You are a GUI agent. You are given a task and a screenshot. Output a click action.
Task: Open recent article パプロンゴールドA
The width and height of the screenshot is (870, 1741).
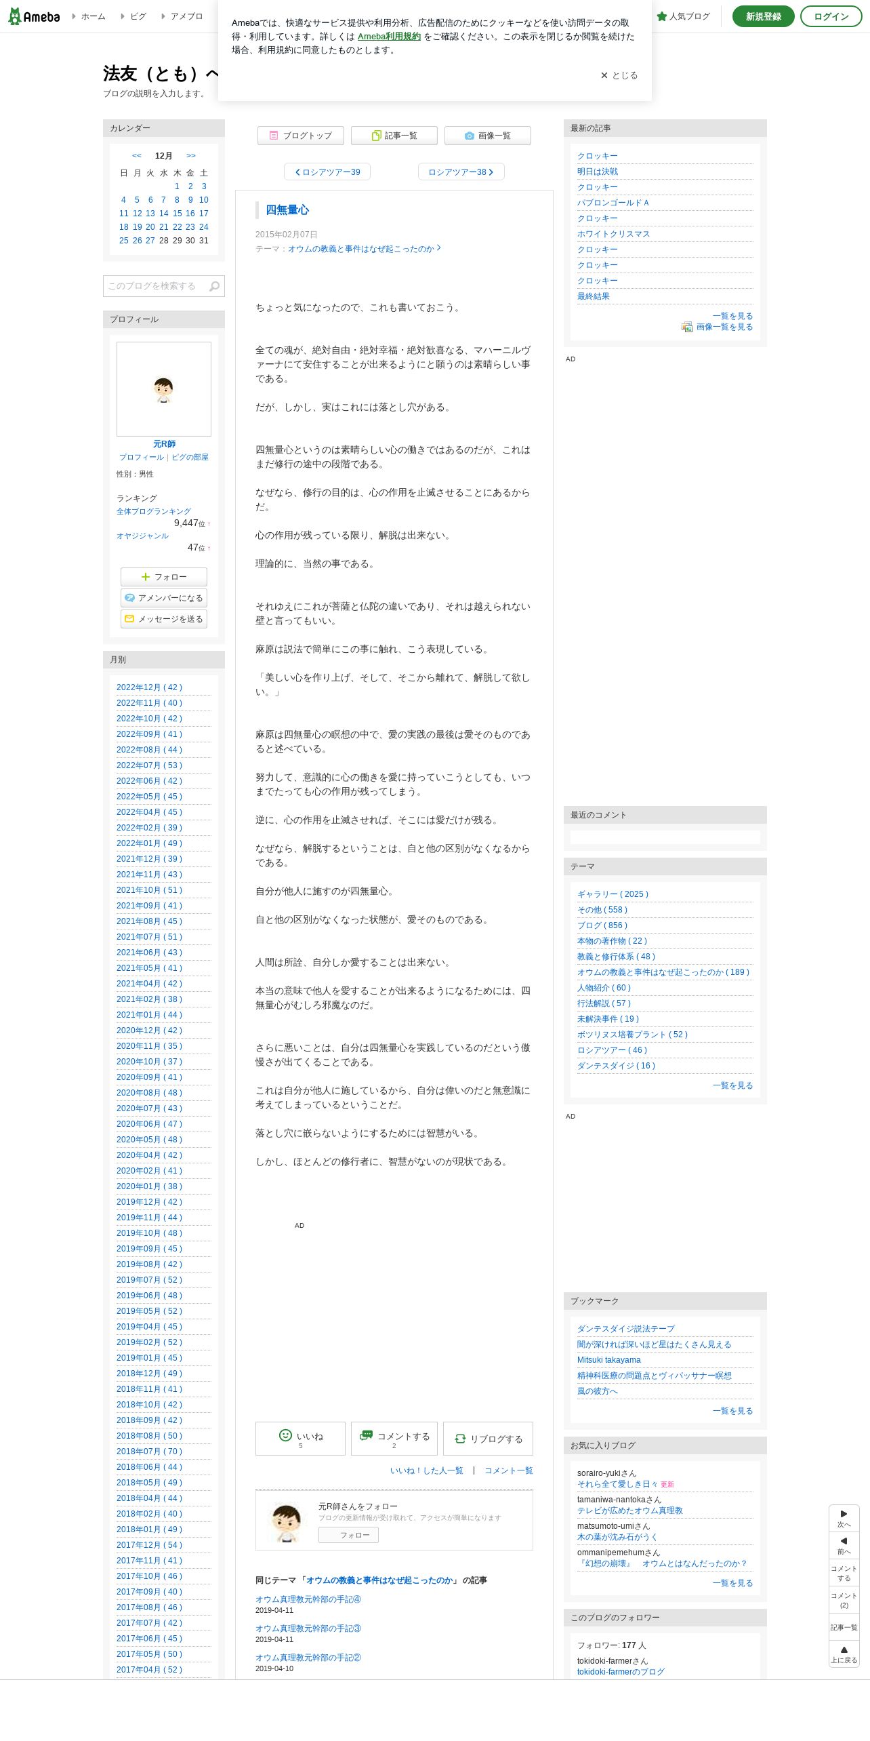[613, 203]
